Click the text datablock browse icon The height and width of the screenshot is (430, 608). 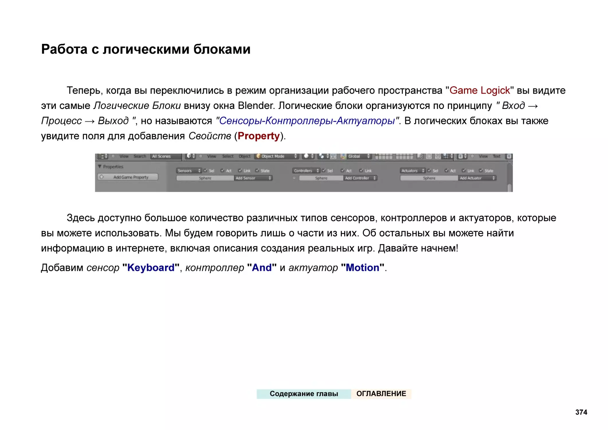(509, 156)
